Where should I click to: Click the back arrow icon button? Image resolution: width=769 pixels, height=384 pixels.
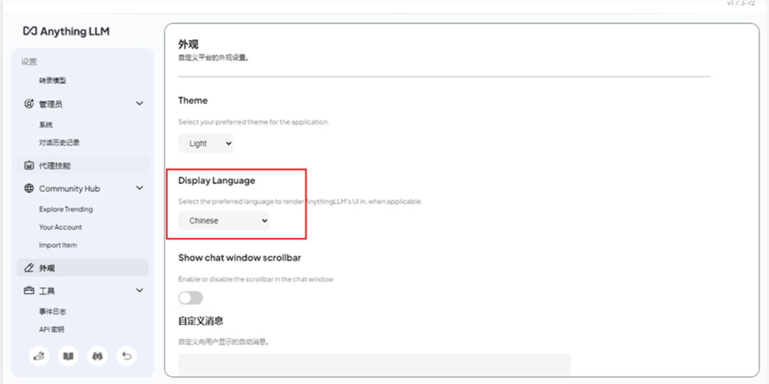127,356
